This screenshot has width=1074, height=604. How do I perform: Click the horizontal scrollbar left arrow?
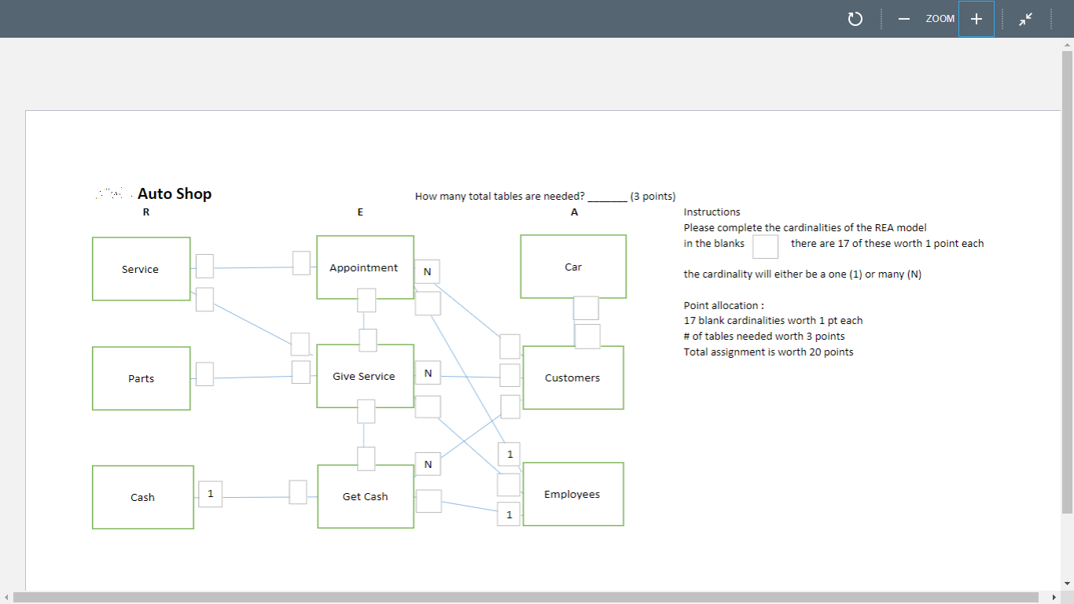[x=6, y=598]
